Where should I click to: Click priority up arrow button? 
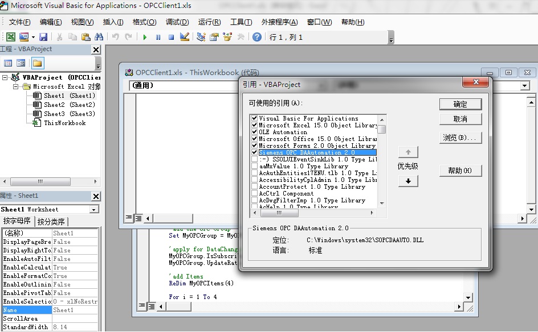(408, 152)
